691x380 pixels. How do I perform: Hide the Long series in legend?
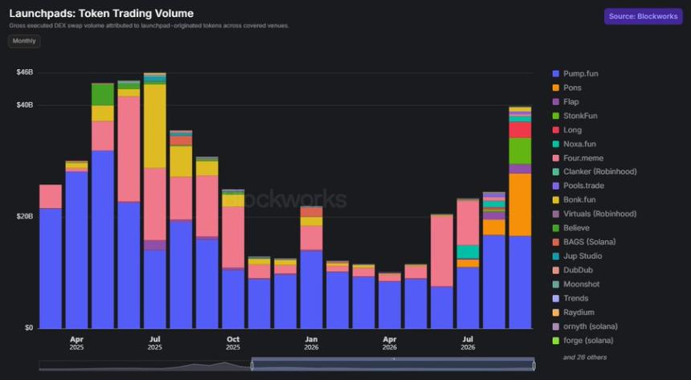pos(567,130)
